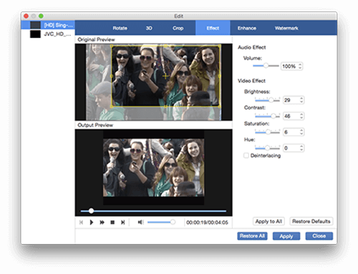Switch to the Enhance tab
358x274 pixels.
pos(247,28)
